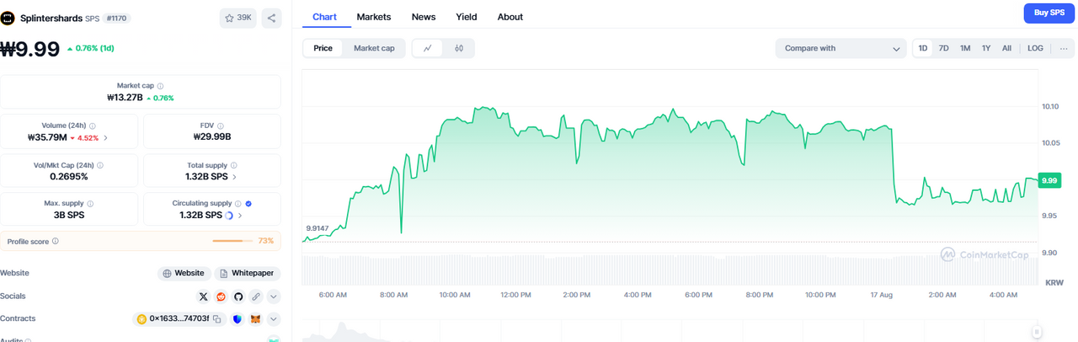Click the BNB chain contract logo
The width and height of the screenshot is (1078, 342).
tap(141, 319)
